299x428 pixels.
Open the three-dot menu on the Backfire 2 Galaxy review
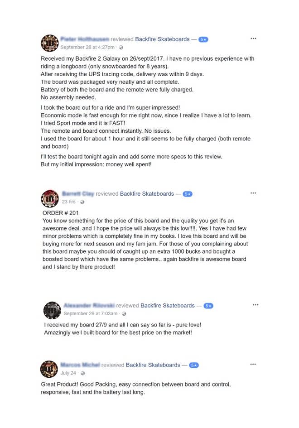pos(253,38)
